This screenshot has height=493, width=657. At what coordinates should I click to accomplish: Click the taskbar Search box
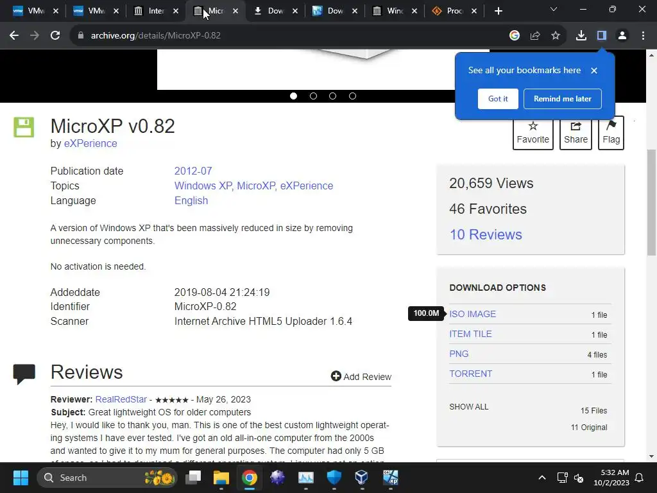(x=107, y=478)
